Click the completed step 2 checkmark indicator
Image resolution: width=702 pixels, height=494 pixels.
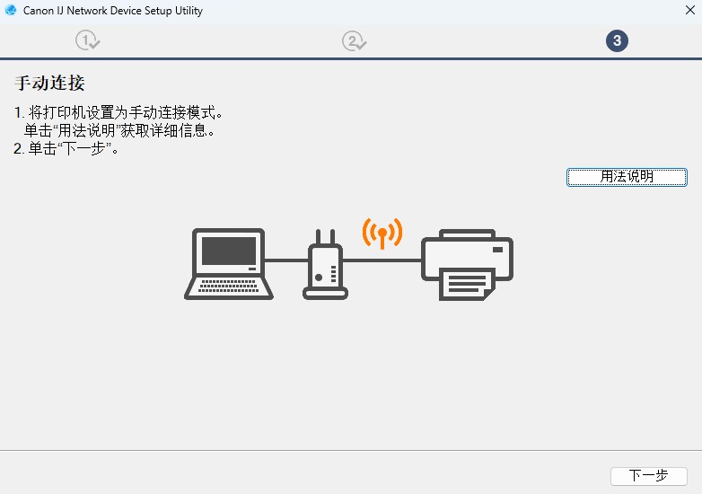point(354,40)
